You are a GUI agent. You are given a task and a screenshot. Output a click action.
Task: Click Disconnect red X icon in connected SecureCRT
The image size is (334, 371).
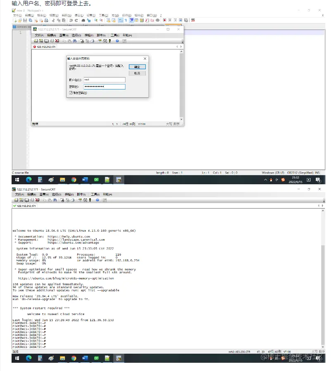pyautogui.click(x=37, y=200)
